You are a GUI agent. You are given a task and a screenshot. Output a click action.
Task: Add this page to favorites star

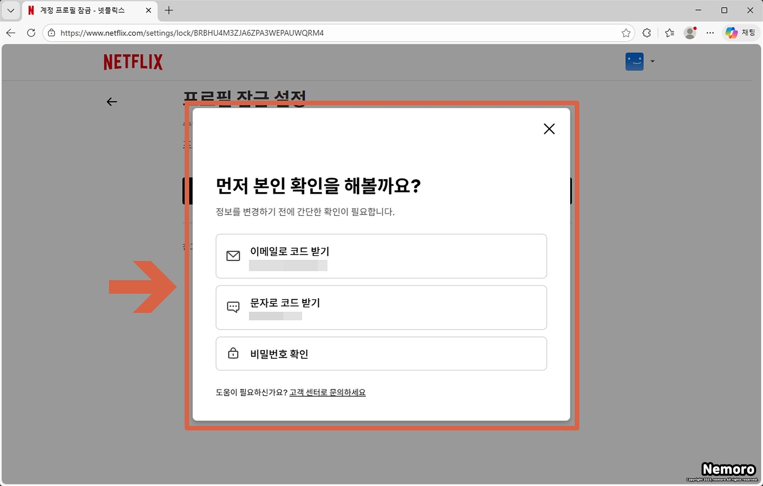pos(626,33)
